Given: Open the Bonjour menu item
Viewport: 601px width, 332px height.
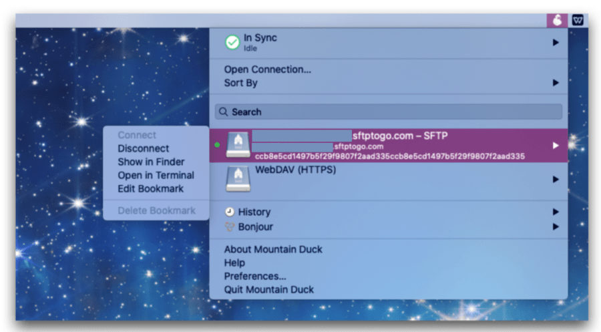Looking at the screenshot, I should (x=255, y=226).
